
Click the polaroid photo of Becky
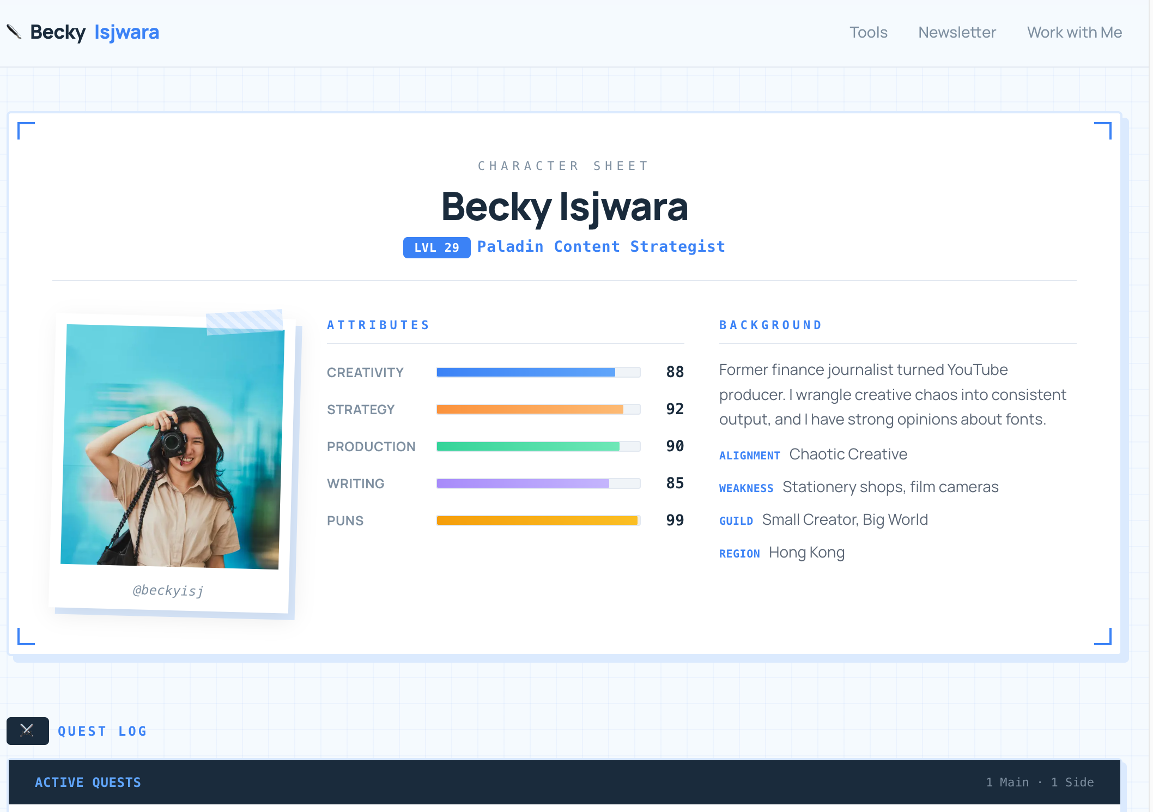click(172, 447)
